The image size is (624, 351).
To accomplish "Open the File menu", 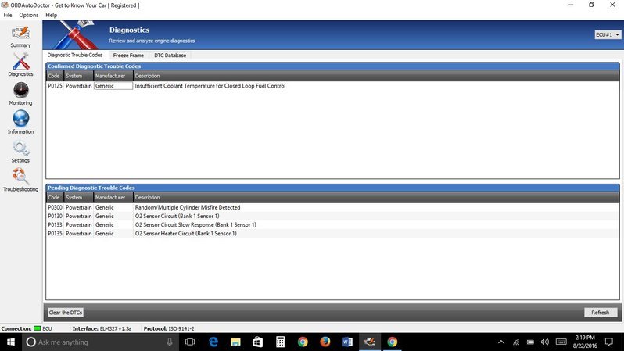I will [x=8, y=15].
